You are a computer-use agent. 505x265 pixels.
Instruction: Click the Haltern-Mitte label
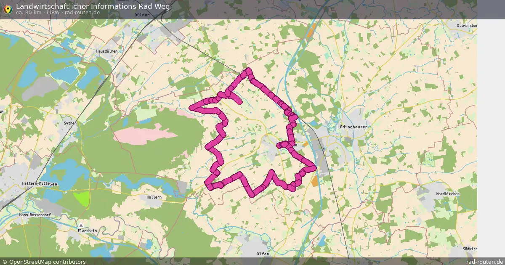point(37,183)
